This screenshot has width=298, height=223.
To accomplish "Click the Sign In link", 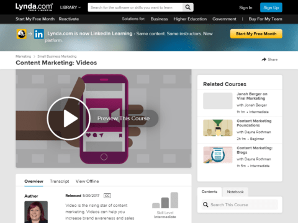I will coord(246,7).
